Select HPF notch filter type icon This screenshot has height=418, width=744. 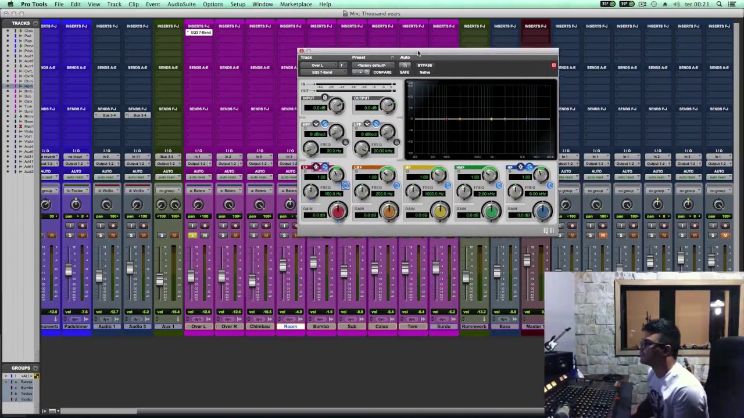[x=316, y=124]
